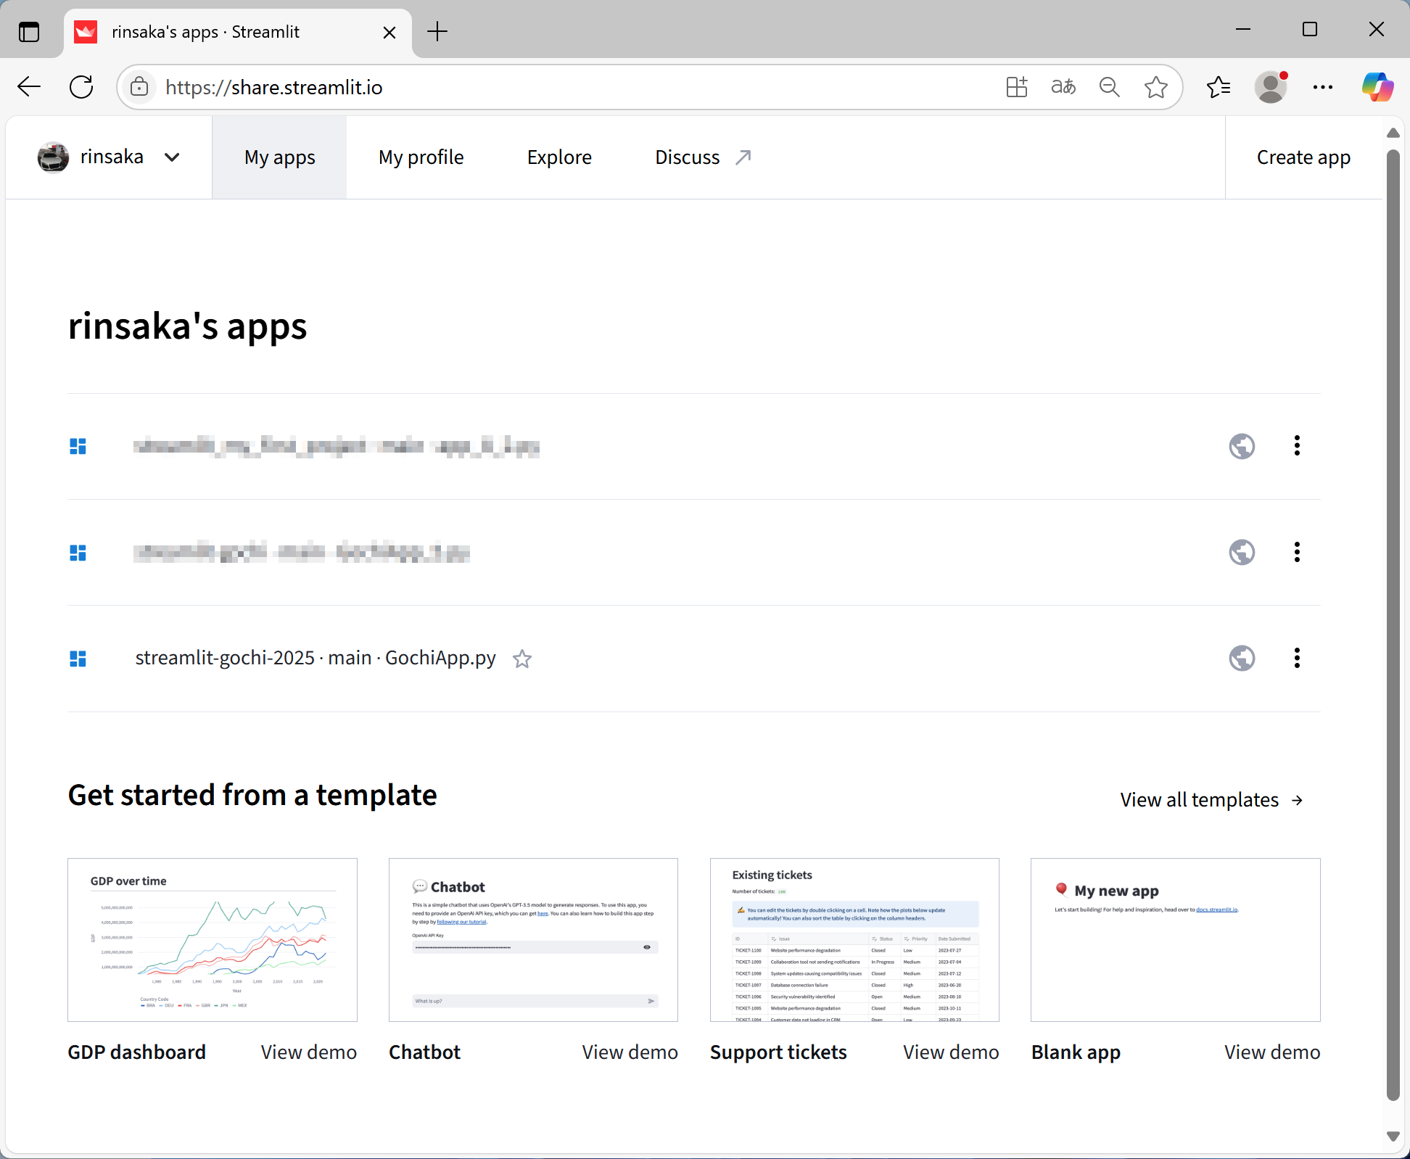View demo of Chatbot template
Screen dimensions: 1410x1159
(630, 1052)
